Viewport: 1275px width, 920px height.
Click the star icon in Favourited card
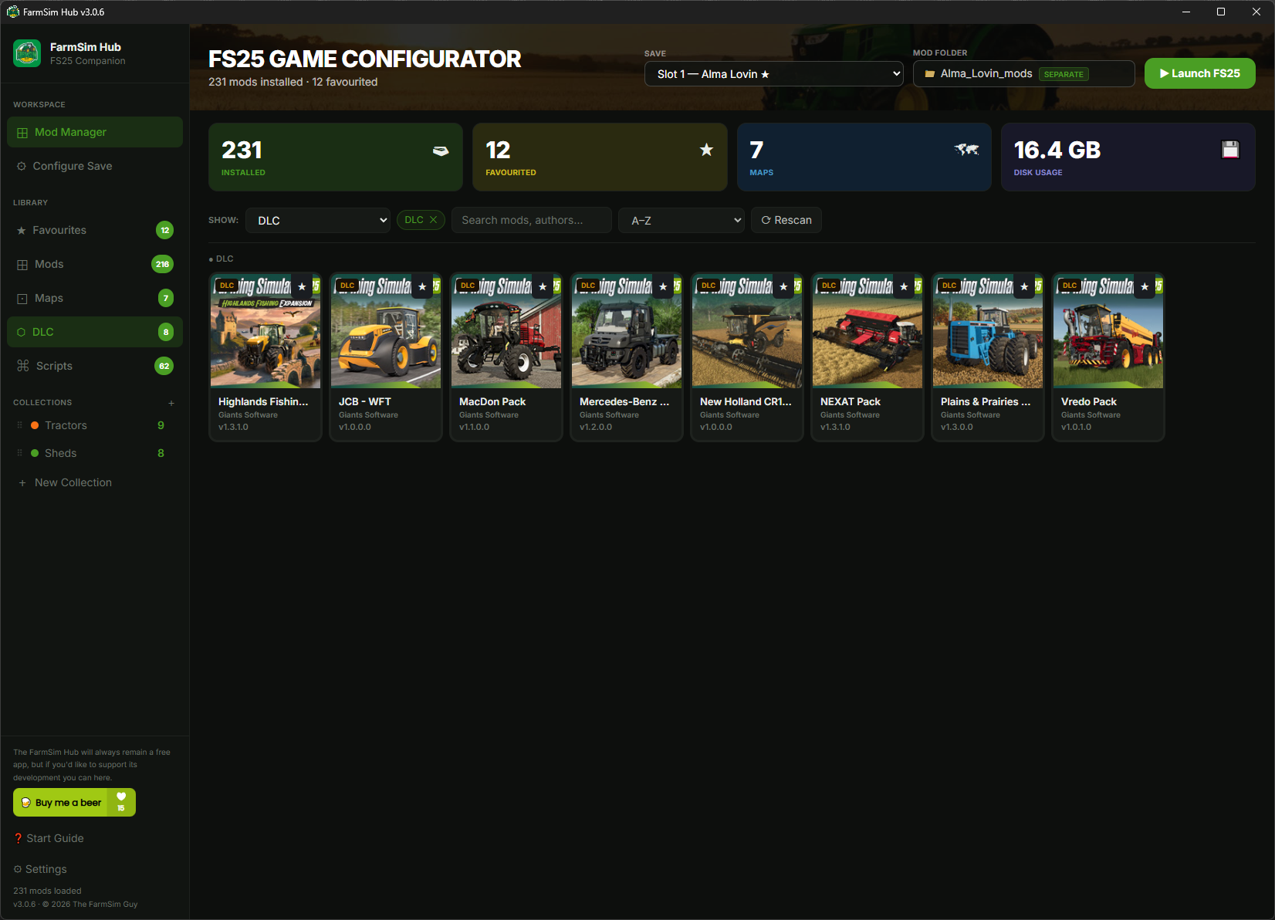pos(706,150)
